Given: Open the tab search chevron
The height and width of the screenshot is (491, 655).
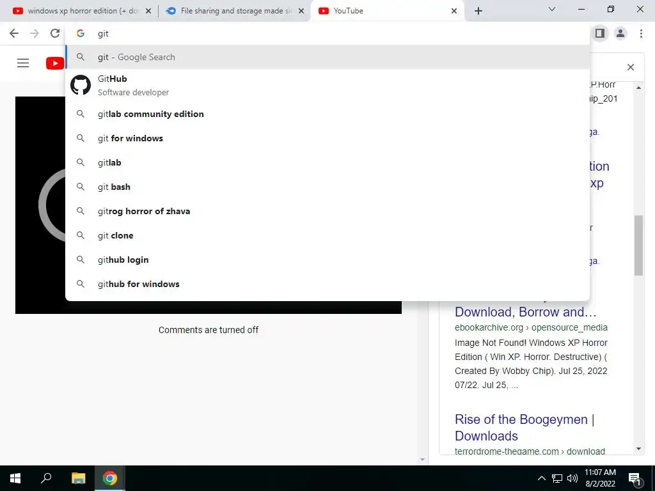Looking at the screenshot, I should pos(552,9).
